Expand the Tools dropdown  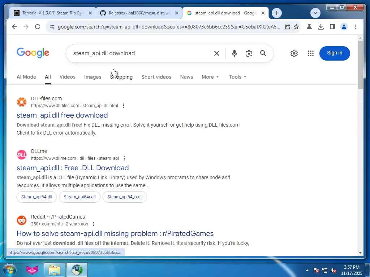point(237,77)
